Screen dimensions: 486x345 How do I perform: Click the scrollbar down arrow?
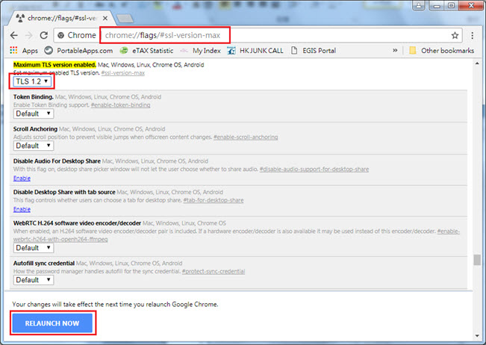pos(477,336)
